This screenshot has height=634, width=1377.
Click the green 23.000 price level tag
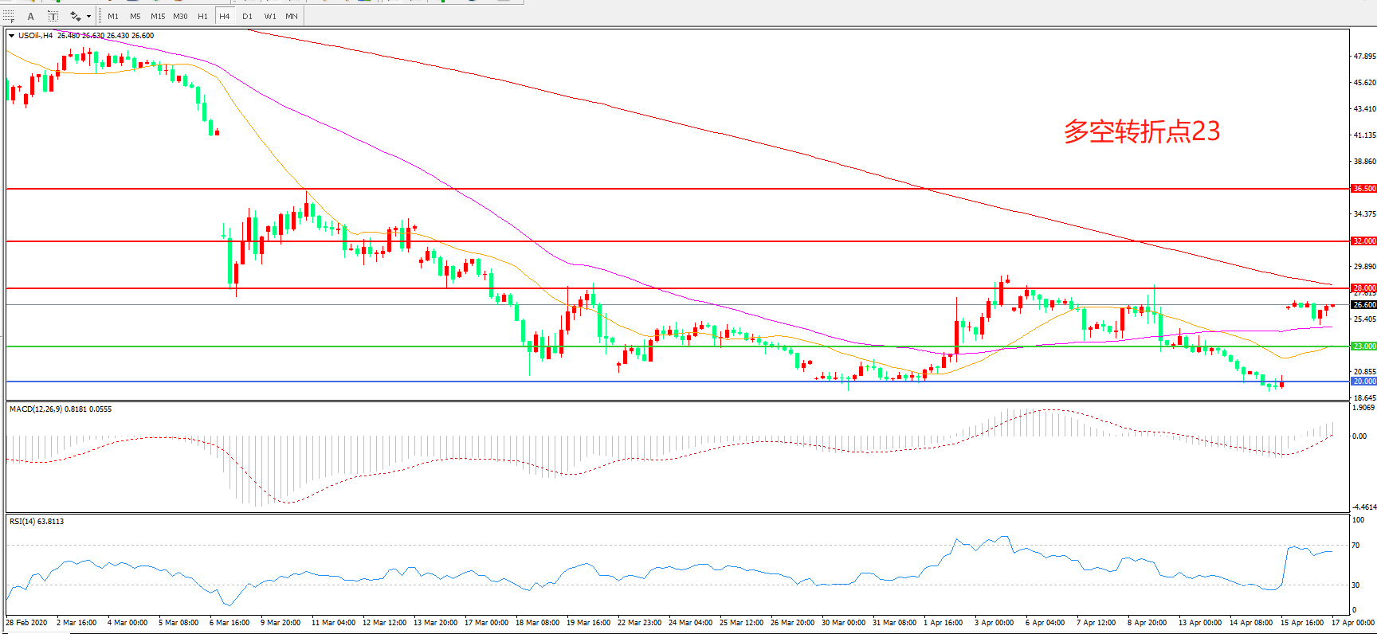coord(1363,346)
